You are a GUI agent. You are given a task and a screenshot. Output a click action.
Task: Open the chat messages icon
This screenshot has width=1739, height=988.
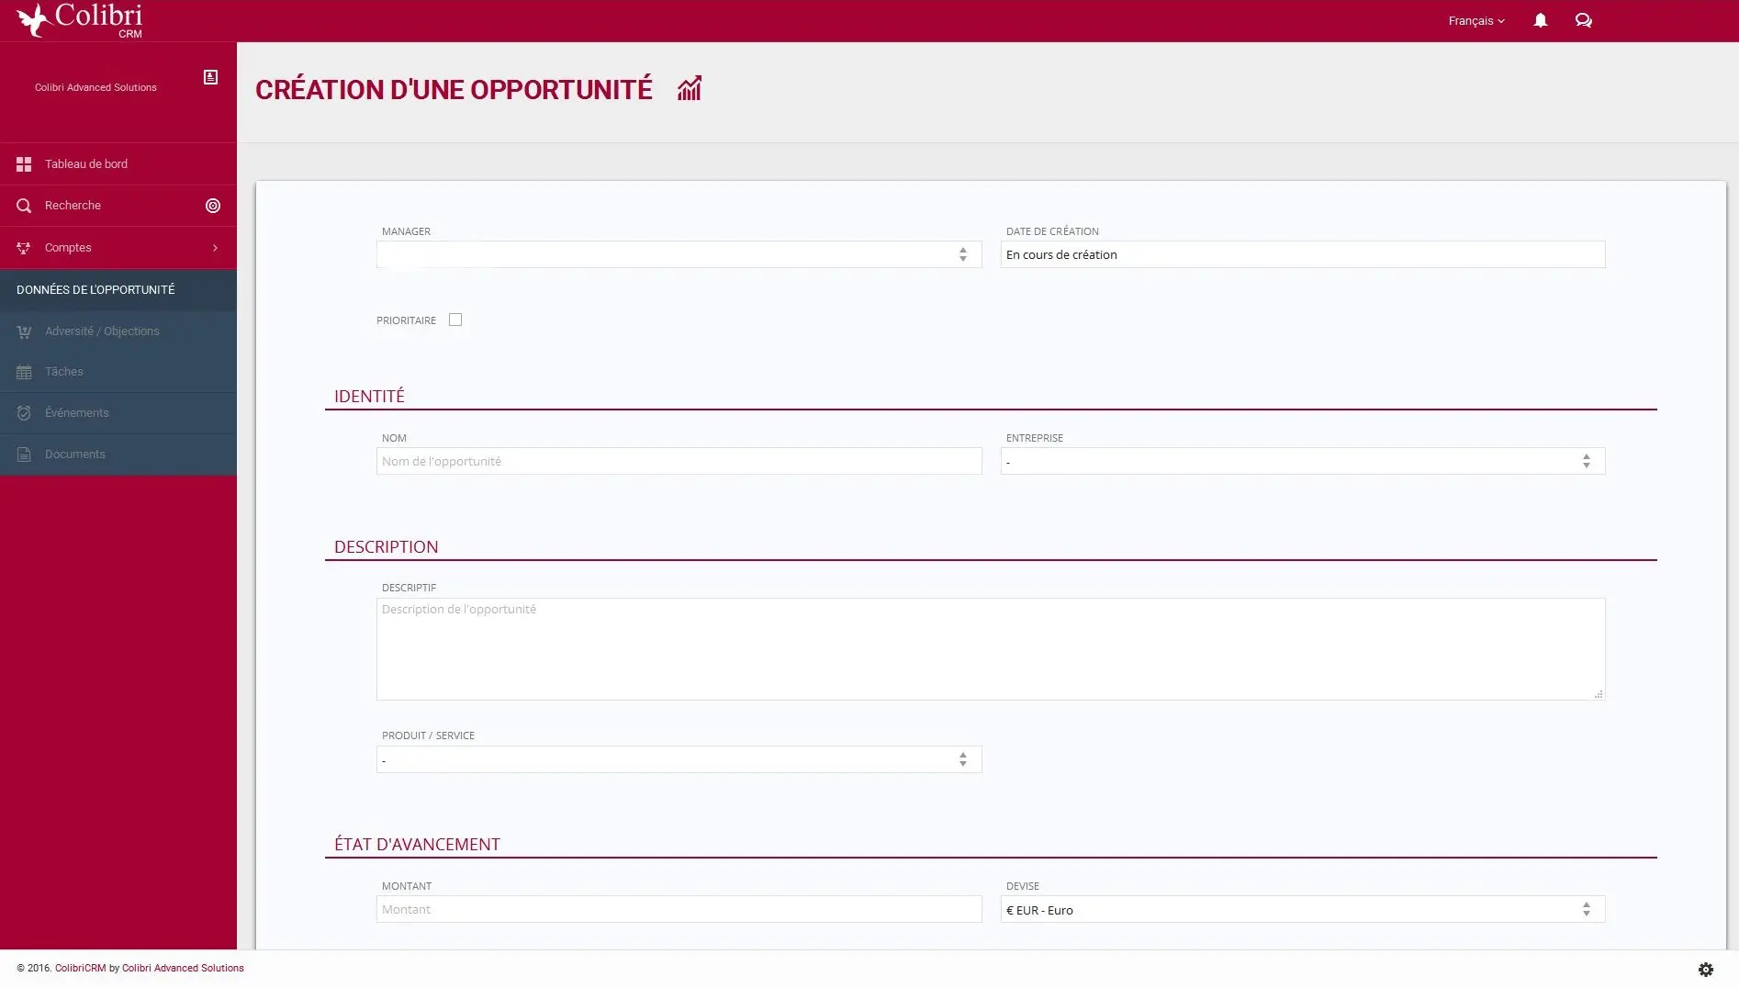(x=1584, y=20)
